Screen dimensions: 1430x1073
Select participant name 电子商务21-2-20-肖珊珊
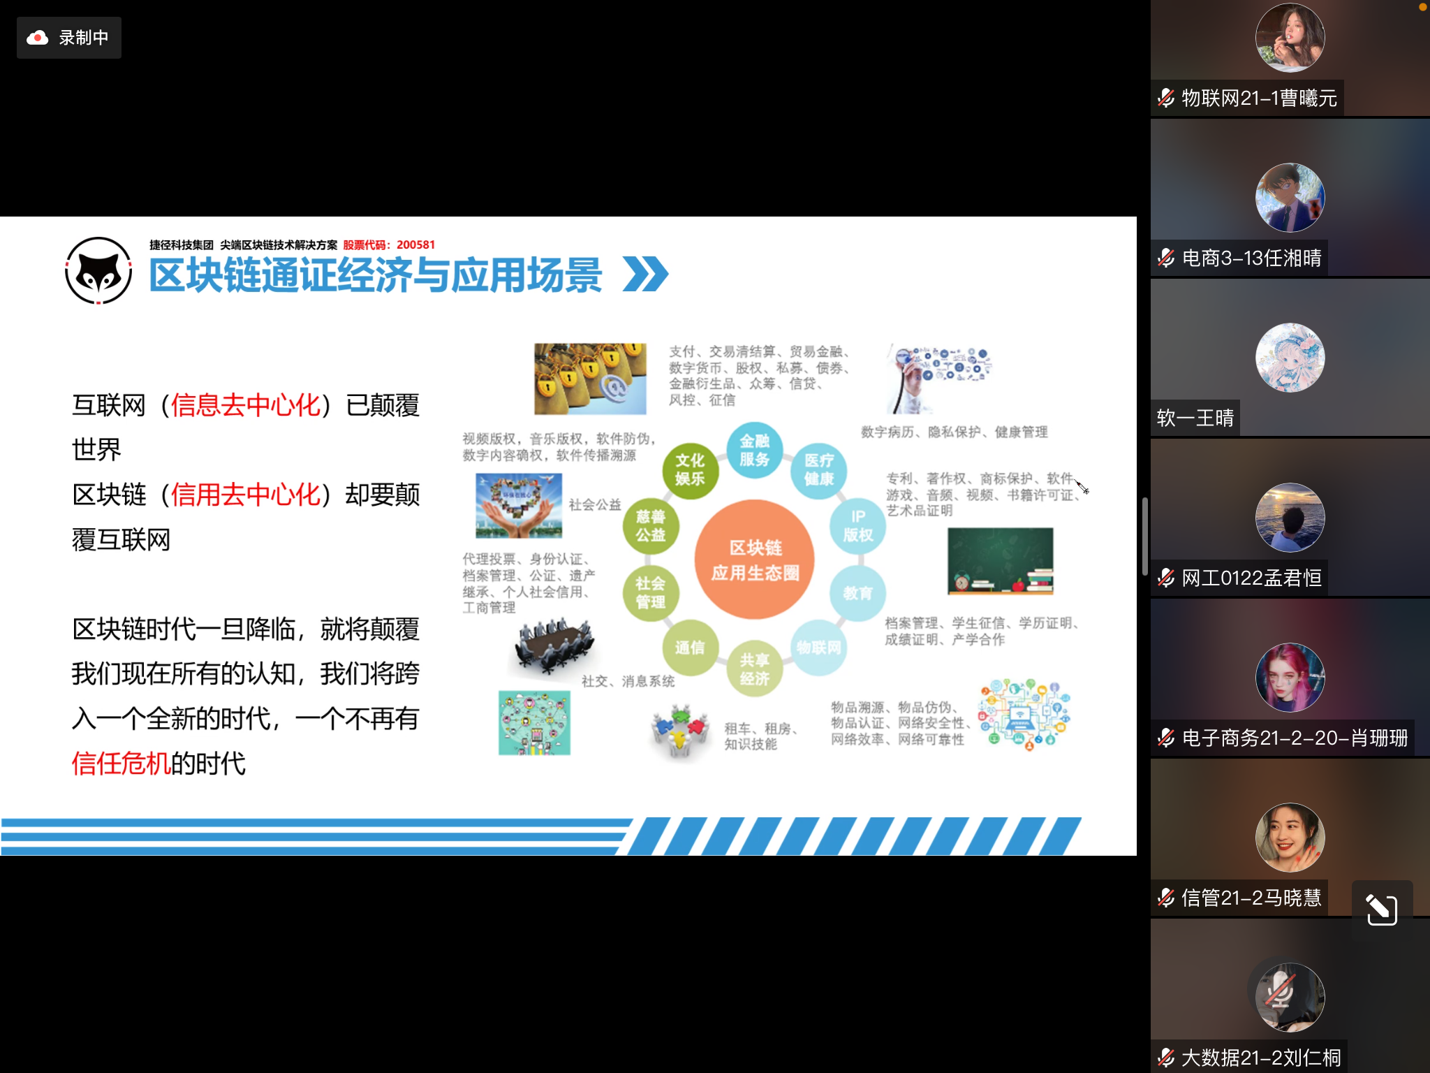pyautogui.click(x=1295, y=738)
